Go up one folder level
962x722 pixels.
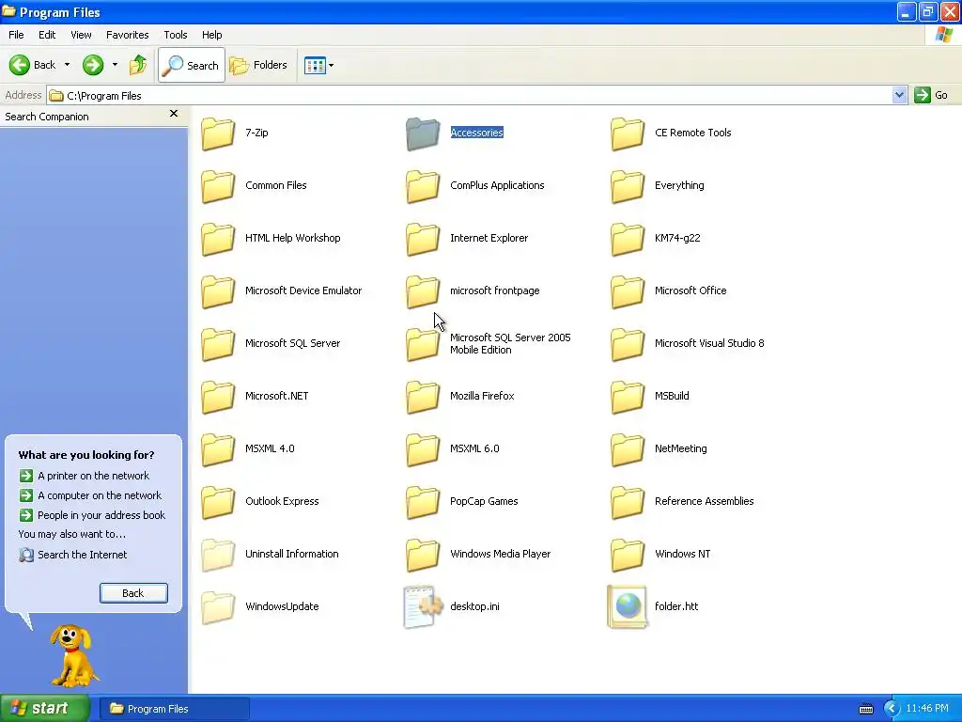[138, 65]
